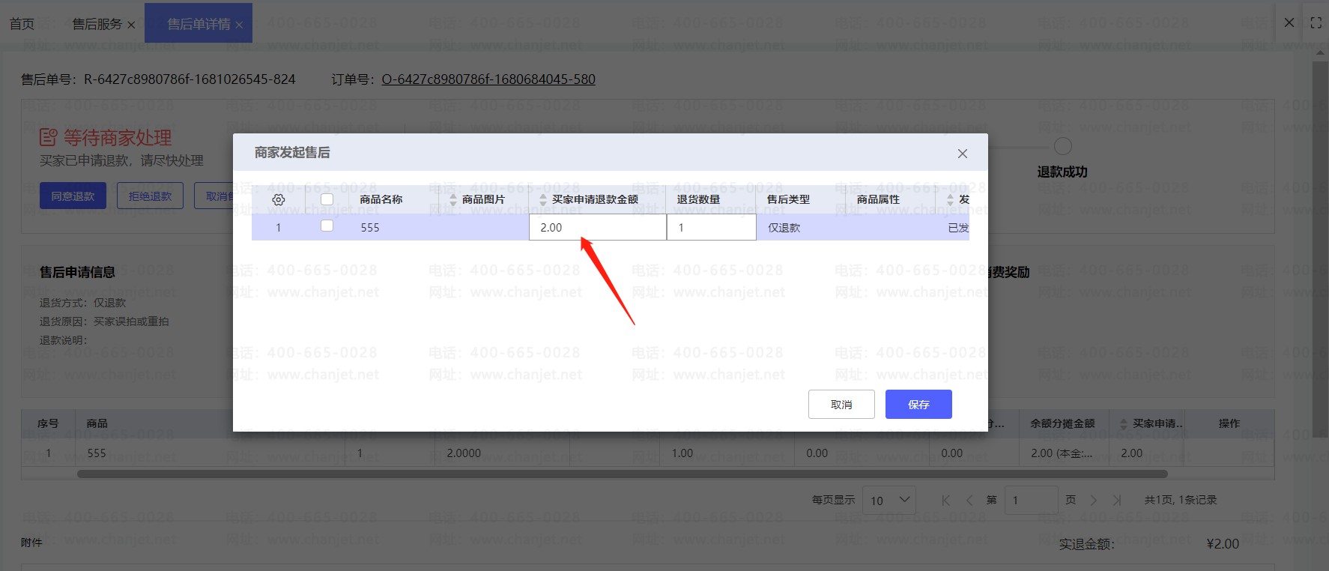Open column settings gear in dialog table
The height and width of the screenshot is (571, 1329).
pos(279,199)
